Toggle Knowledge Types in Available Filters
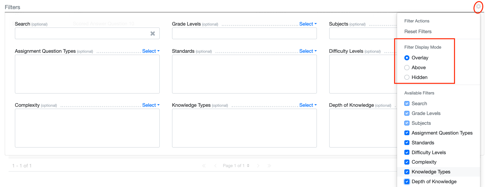 tap(407, 172)
